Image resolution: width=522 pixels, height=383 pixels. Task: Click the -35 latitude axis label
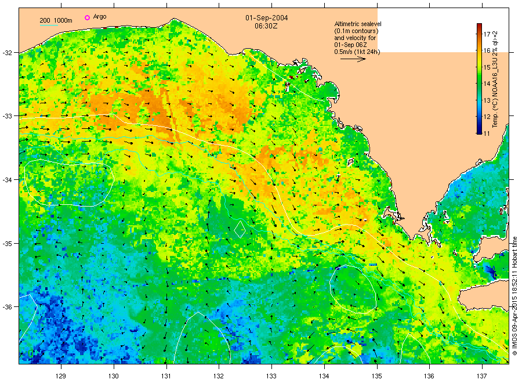[x=8, y=244]
